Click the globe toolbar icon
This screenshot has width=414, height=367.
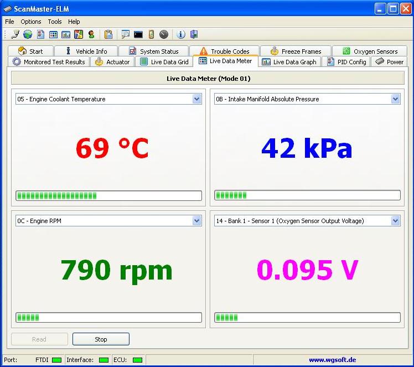click(28, 34)
